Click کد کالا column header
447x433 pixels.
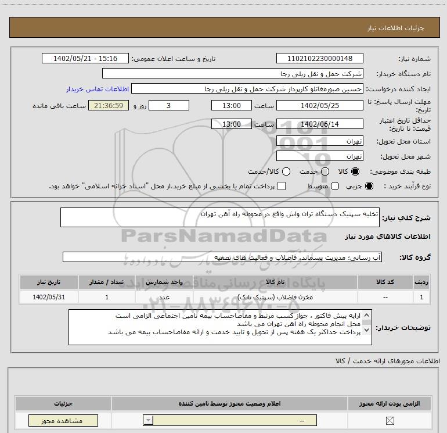click(385, 282)
